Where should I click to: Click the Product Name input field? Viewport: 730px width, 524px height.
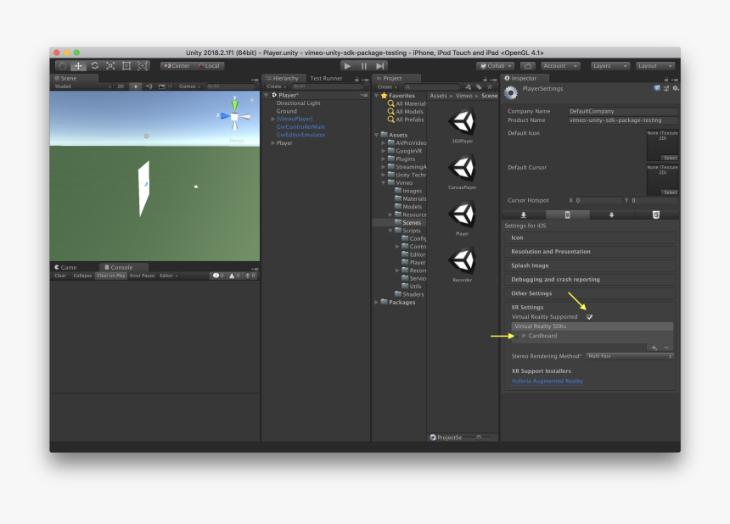pos(622,120)
